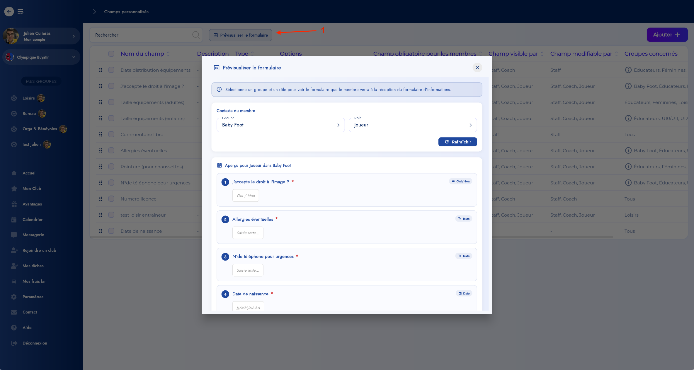The width and height of the screenshot is (694, 370).
Task: Click the Rafraîchir button
Action: point(457,142)
